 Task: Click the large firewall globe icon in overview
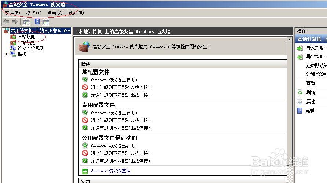(x=84, y=46)
